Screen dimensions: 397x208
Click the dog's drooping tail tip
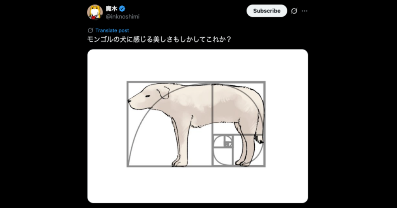[259, 139]
